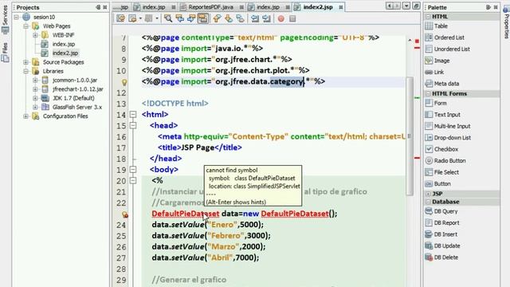Screen dimensions: 510x287
Task: Collapse code fold at html tag line 14
Action: (x=133, y=115)
